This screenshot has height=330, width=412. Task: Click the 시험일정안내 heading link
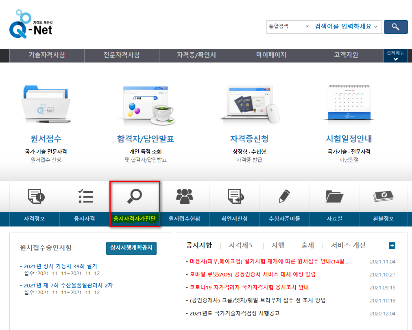pos(349,139)
